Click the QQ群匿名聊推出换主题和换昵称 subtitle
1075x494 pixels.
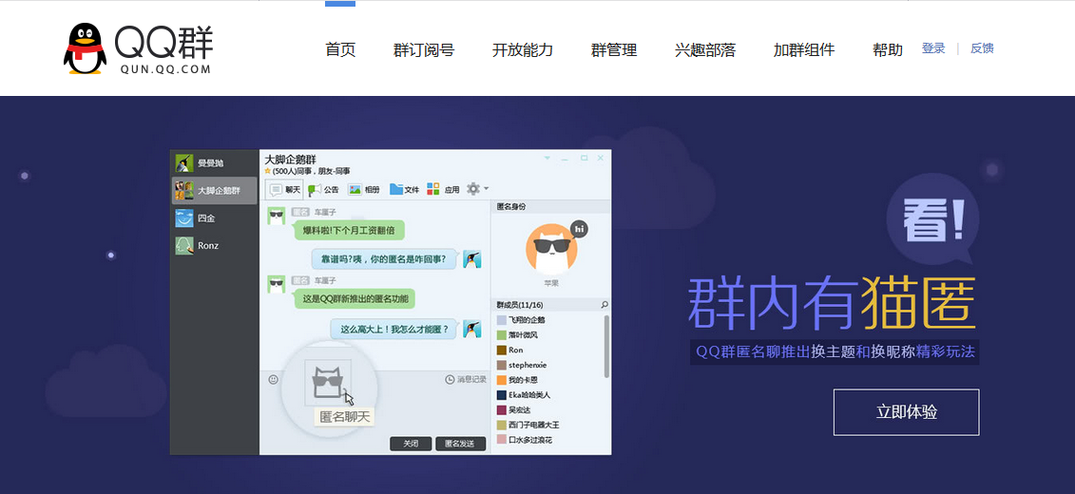835,352
